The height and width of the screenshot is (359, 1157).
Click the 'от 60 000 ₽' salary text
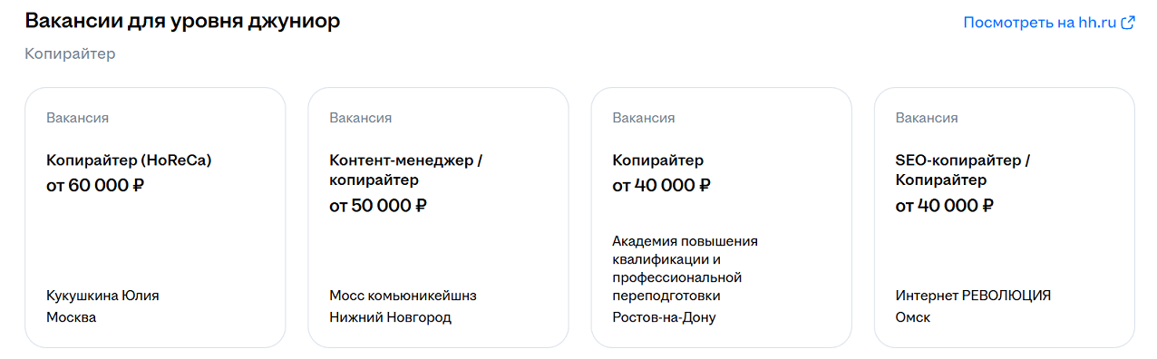click(x=95, y=186)
